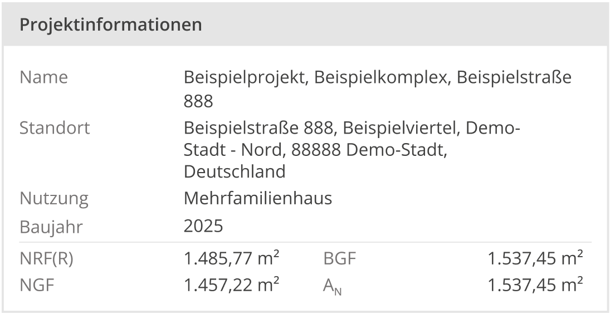Click the BGF value 1.537,45 m²
Viewport: 610px width, 314px height.
pyautogui.click(x=535, y=258)
